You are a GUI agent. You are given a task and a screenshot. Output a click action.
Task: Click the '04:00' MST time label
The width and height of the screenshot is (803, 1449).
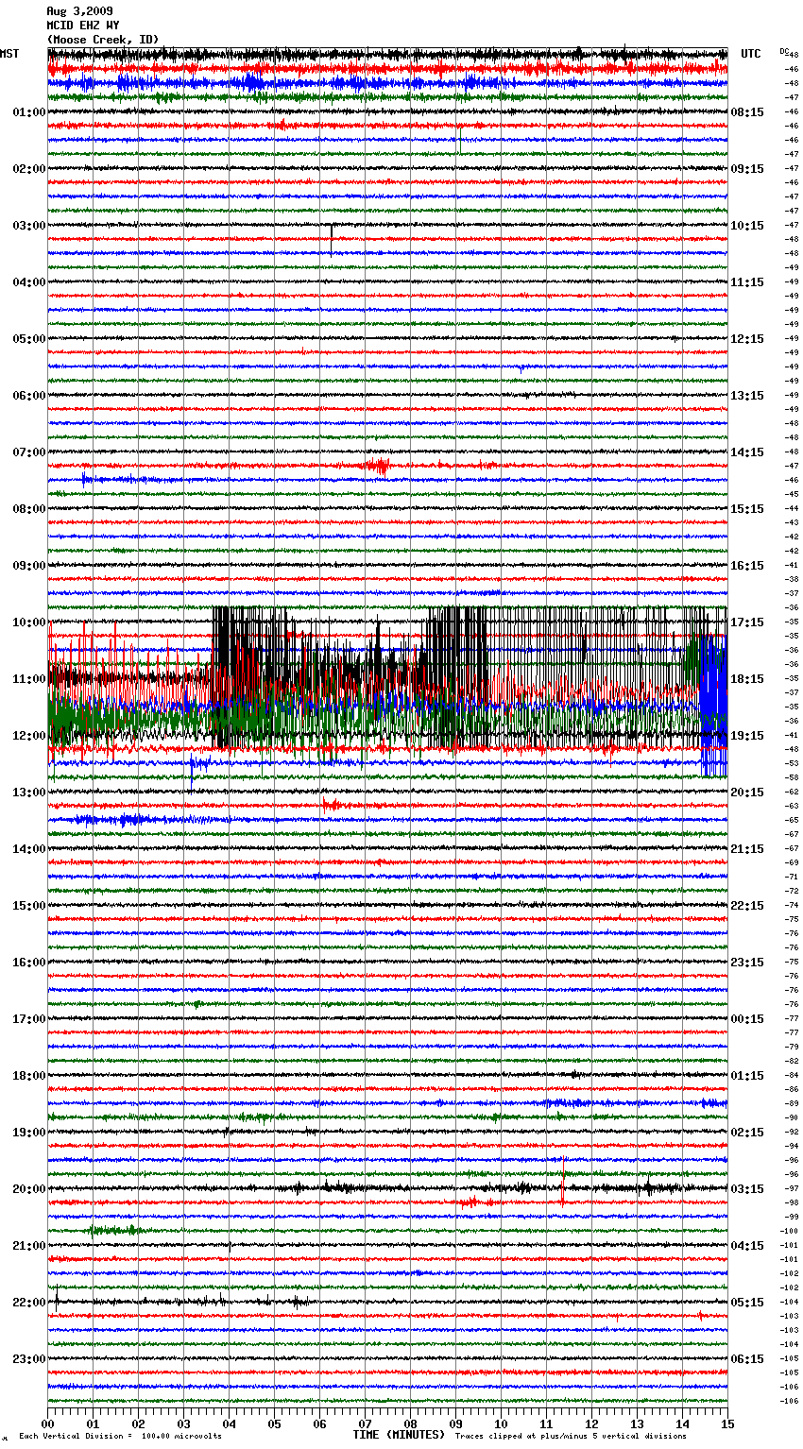pos(29,282)
